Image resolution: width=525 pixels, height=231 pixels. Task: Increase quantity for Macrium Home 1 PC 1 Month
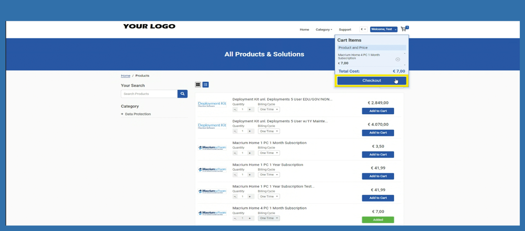click(250, 153)
